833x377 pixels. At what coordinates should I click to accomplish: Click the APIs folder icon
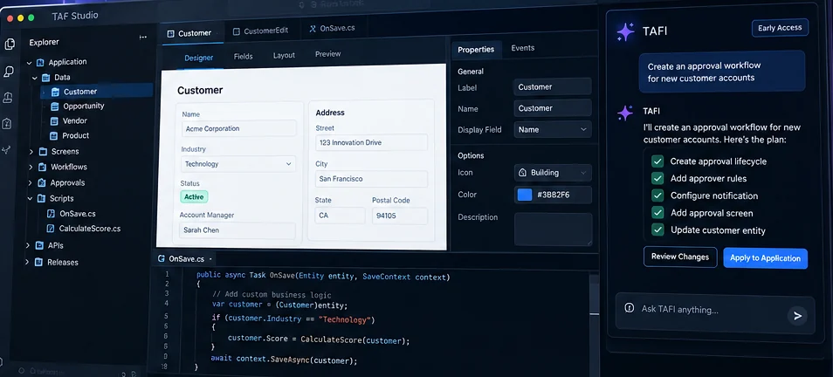coord(38,246)
